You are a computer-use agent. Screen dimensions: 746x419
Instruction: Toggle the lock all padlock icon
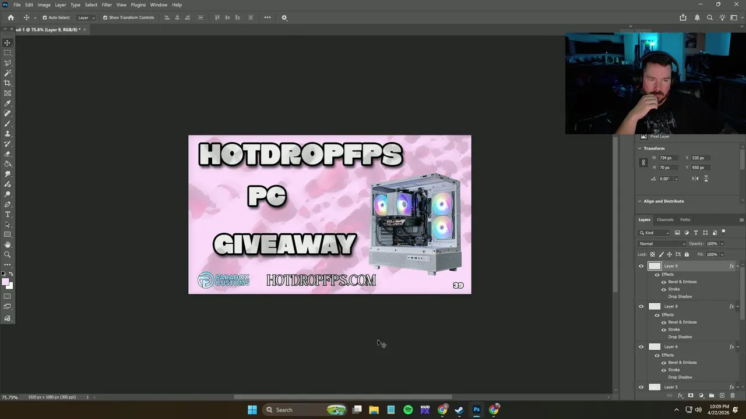click(x=687, y=254)
